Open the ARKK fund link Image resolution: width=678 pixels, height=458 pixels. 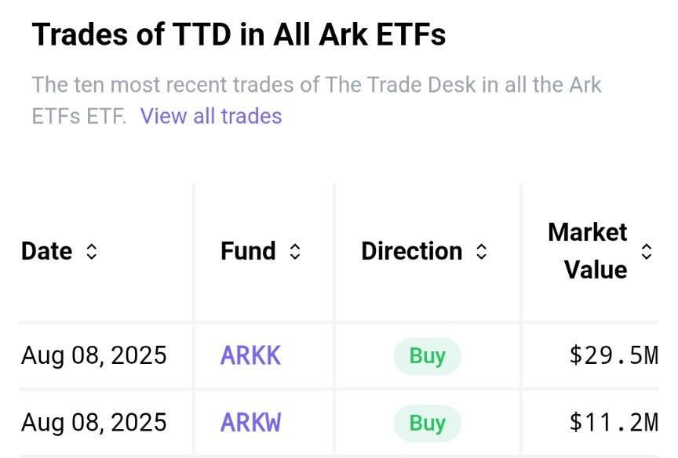[x=250, y=356]
